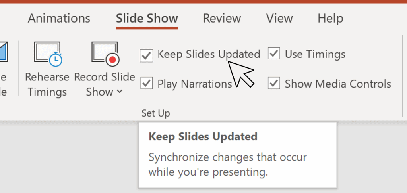407x193 pixels.
Task: Disable the Play Narrations checkbox
Action: point(146,84)
